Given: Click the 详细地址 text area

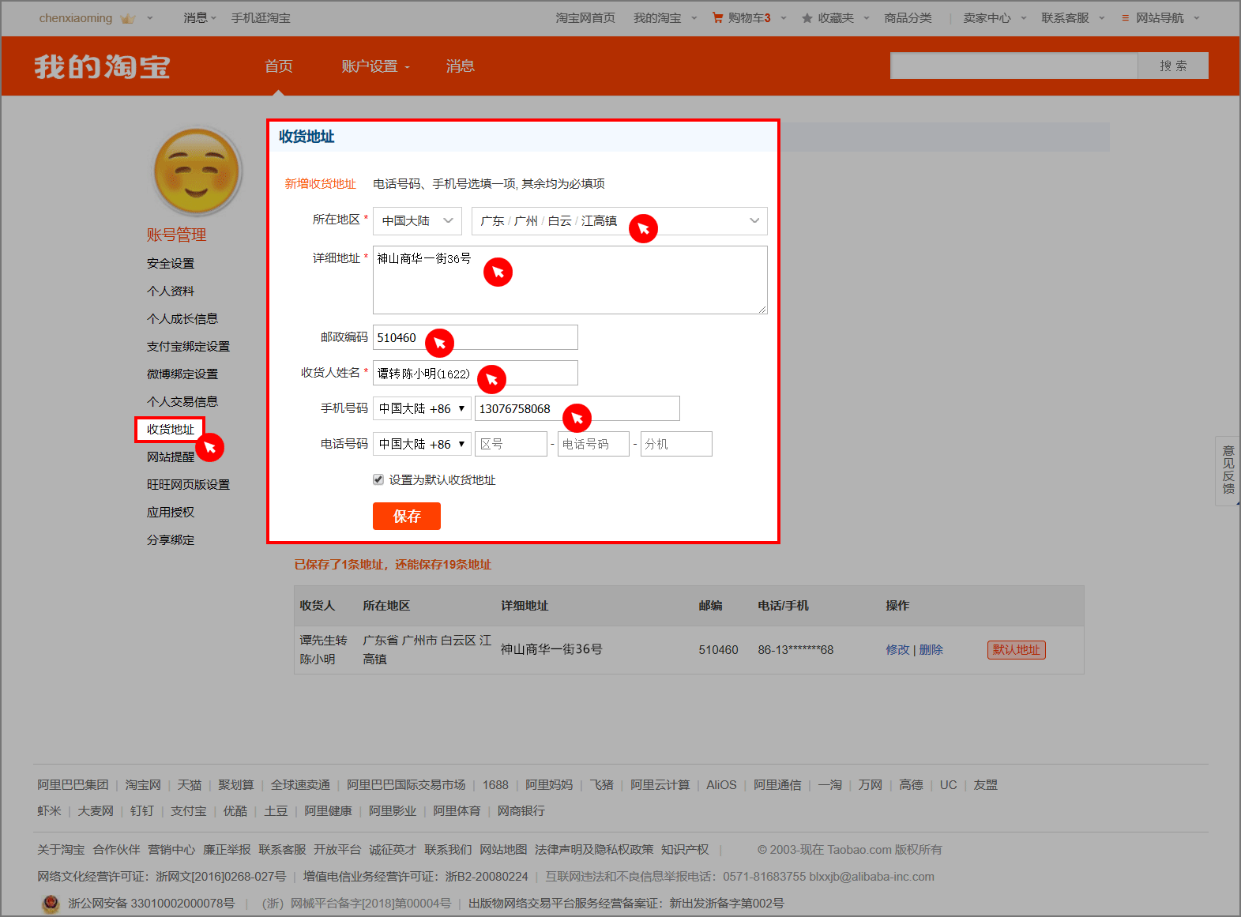Looking at the screenshot, I should [x=570, y=280].
